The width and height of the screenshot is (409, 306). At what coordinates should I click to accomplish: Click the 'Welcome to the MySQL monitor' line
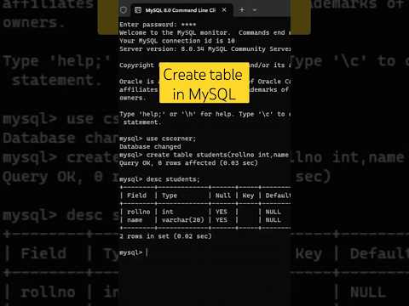[x=204, y=32]
